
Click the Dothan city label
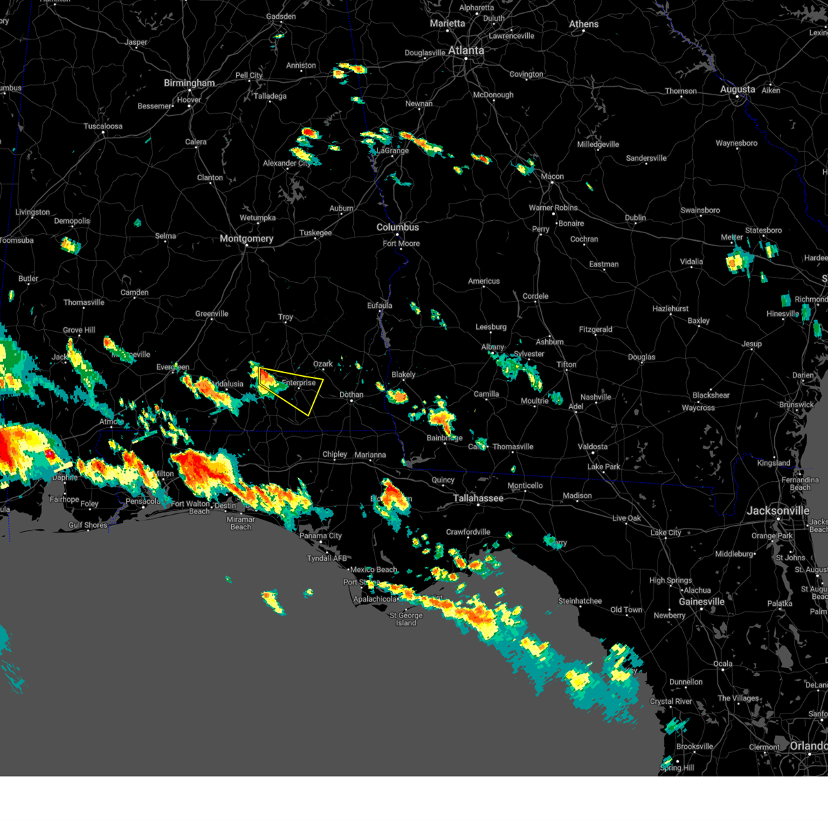[x=351, y=395]
